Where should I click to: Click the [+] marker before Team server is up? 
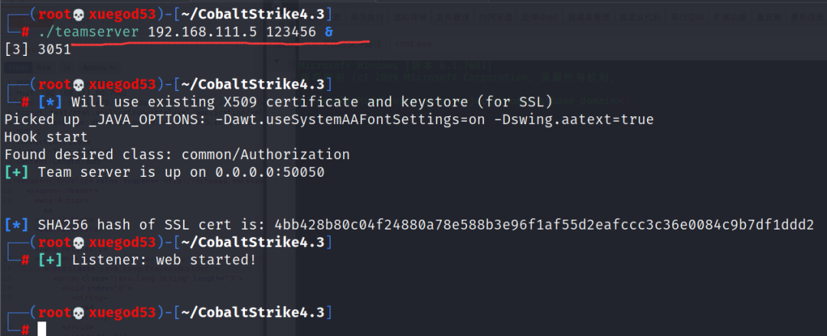pos(16,172)
